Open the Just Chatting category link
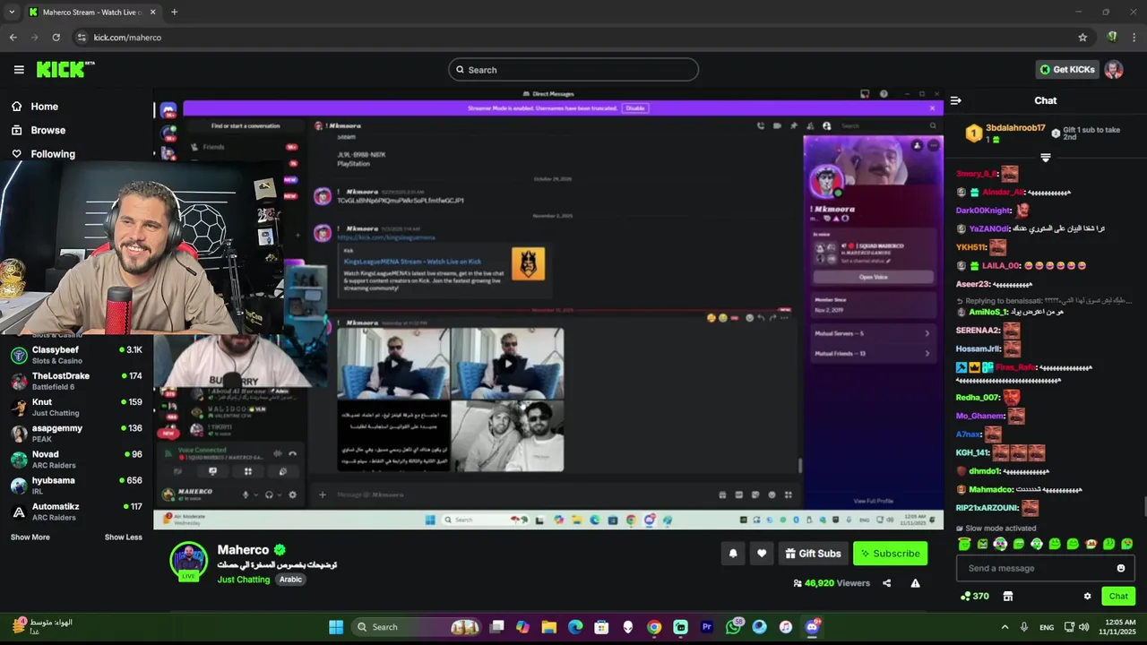Screen dimensions: 1147x645 tap(243, 580)
